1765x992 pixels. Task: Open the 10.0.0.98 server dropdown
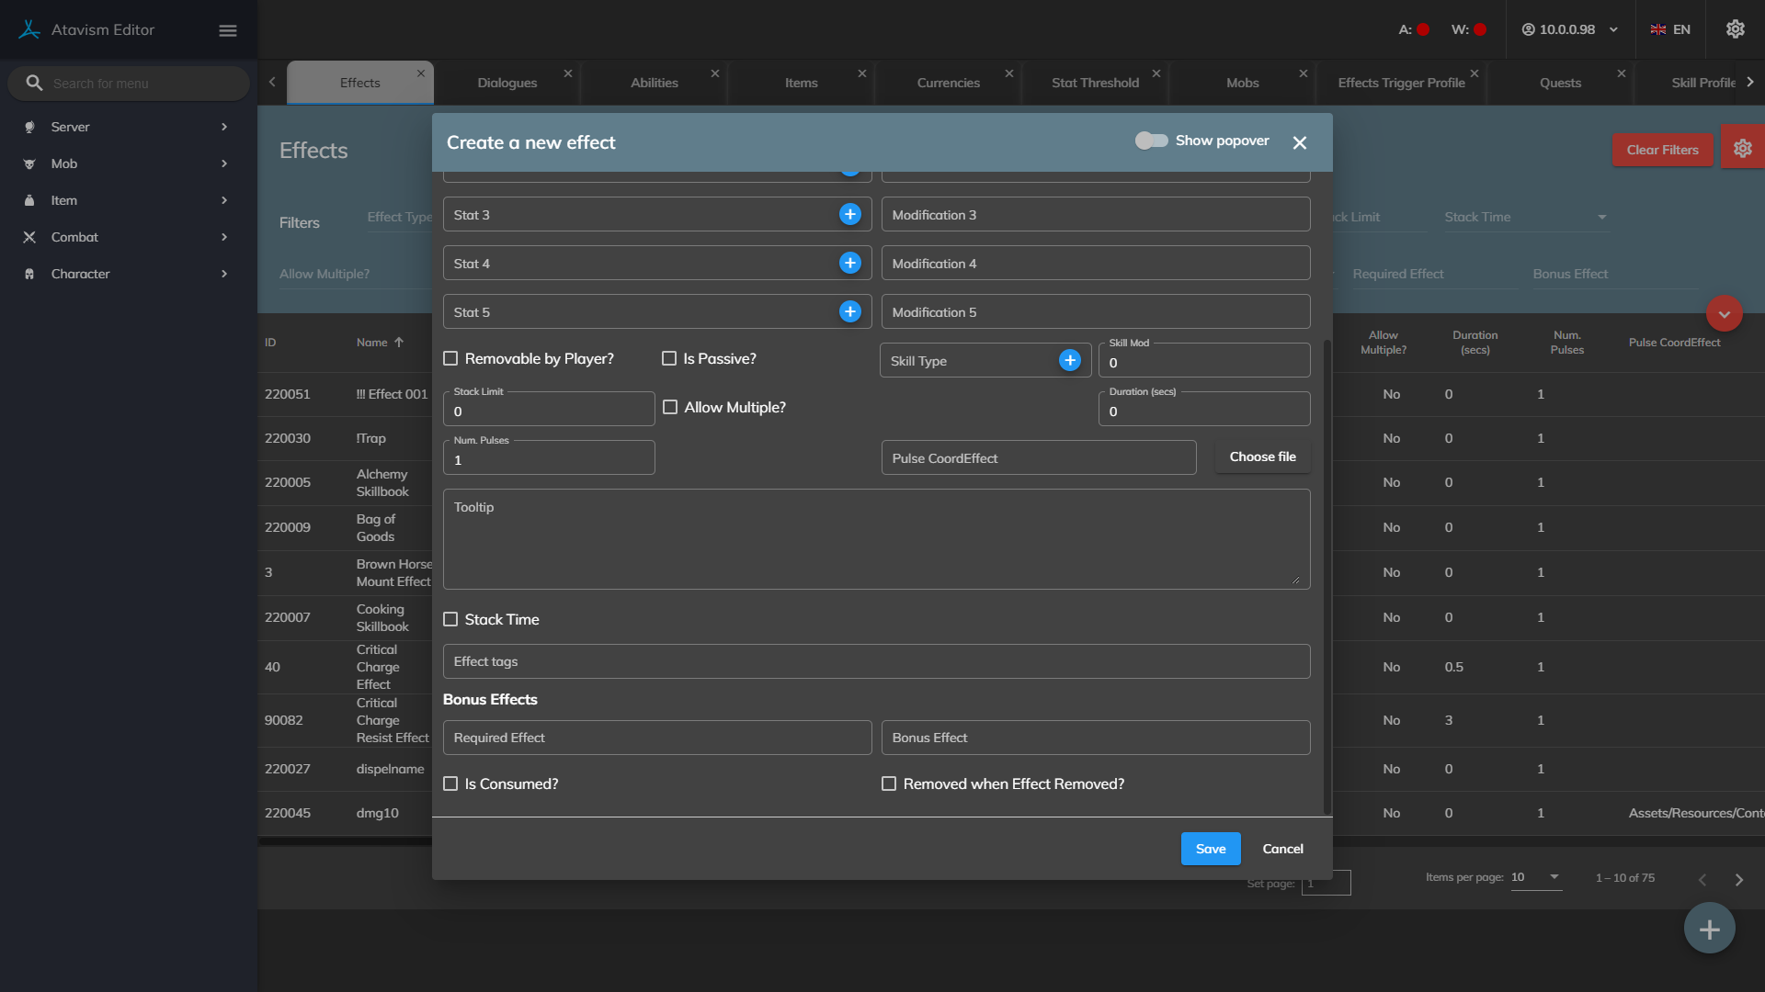(x=1570, y=29)
